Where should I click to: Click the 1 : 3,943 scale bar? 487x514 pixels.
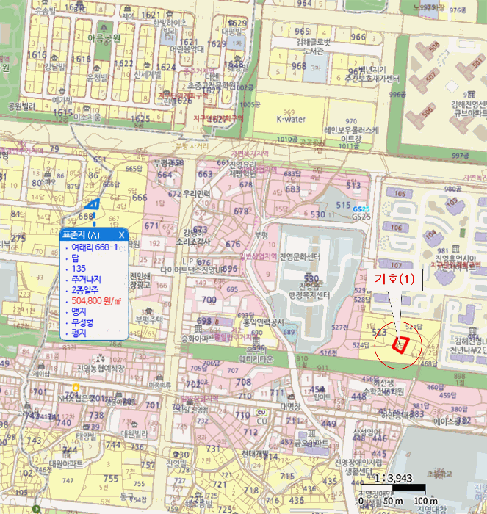[x=393, y=487]
